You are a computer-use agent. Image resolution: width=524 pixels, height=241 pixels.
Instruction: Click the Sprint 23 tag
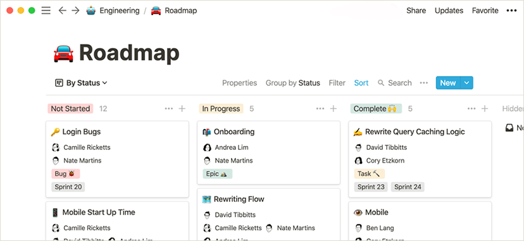coord(371,187)
